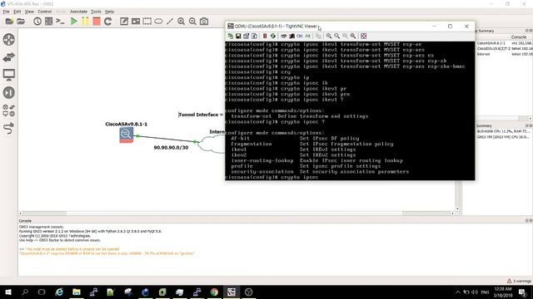
Task: Click TightVNC zoom in icon
Action: point(329,36)
